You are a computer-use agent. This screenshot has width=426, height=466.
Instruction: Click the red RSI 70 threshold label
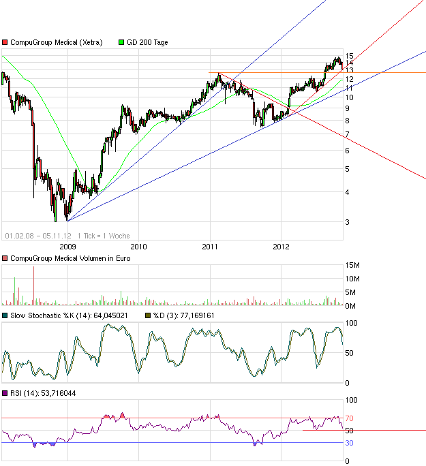(x=349, y=418)
